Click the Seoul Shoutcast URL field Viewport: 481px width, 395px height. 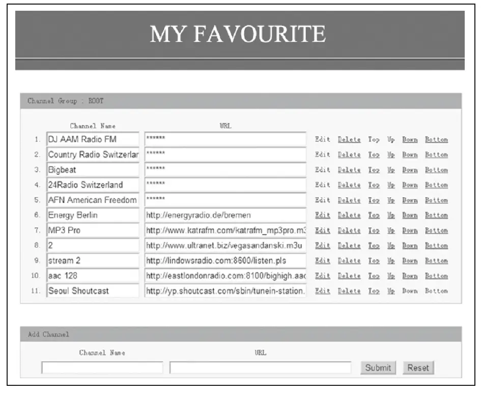pos(225,291)
